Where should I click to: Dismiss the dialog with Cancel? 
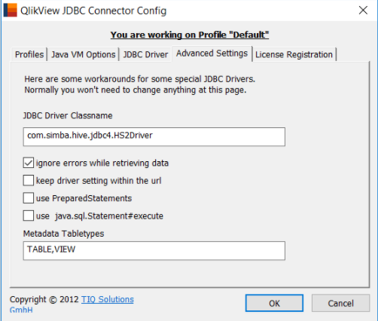(340, 303)
